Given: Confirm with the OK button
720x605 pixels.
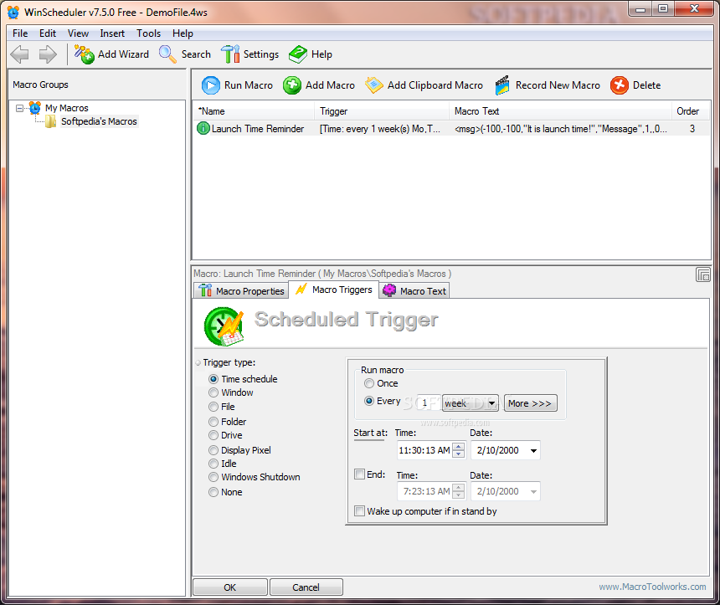Looking at the screenshot, I should [230, 587].
